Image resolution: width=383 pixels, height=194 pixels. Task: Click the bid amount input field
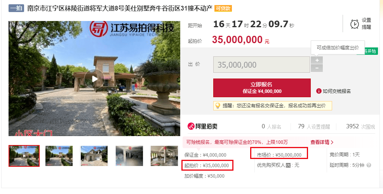(261, 65)
